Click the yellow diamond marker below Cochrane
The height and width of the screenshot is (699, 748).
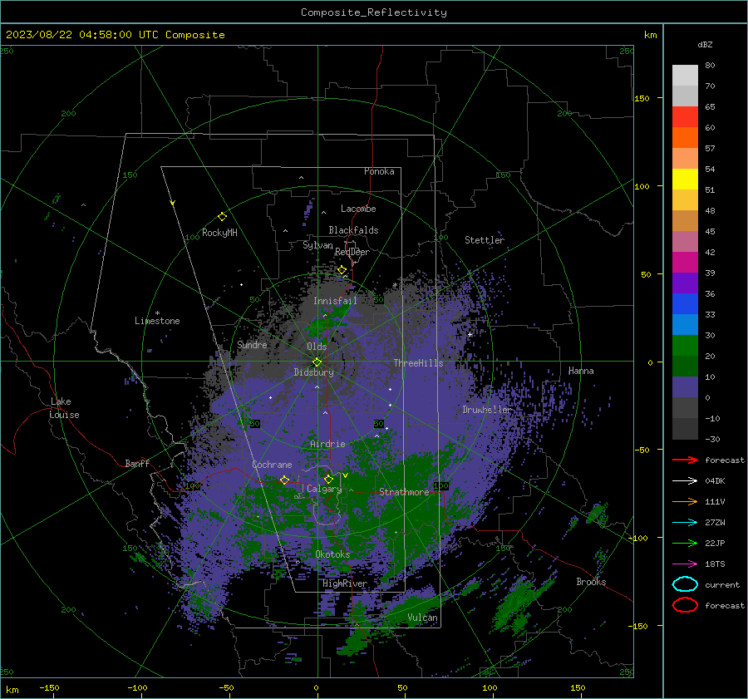click(284, 480)
